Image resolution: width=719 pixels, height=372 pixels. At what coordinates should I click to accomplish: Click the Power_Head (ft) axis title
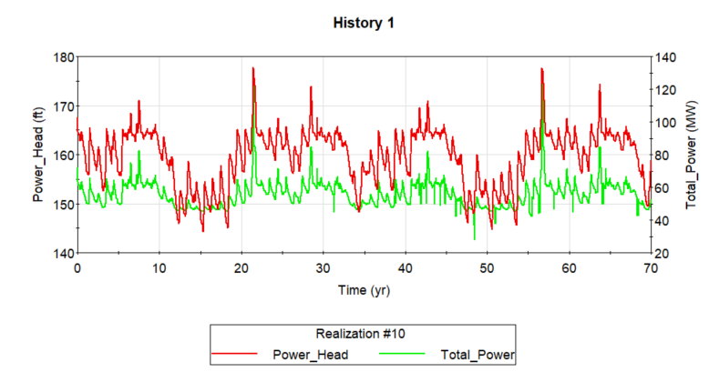[38, 155]
